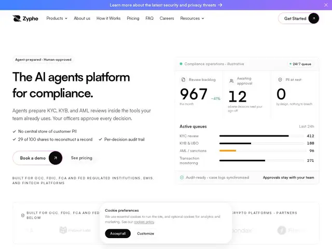This screenshot has height=249, width=332.
Task: Open the Careers page link
Action: click(x=167, y=19)
